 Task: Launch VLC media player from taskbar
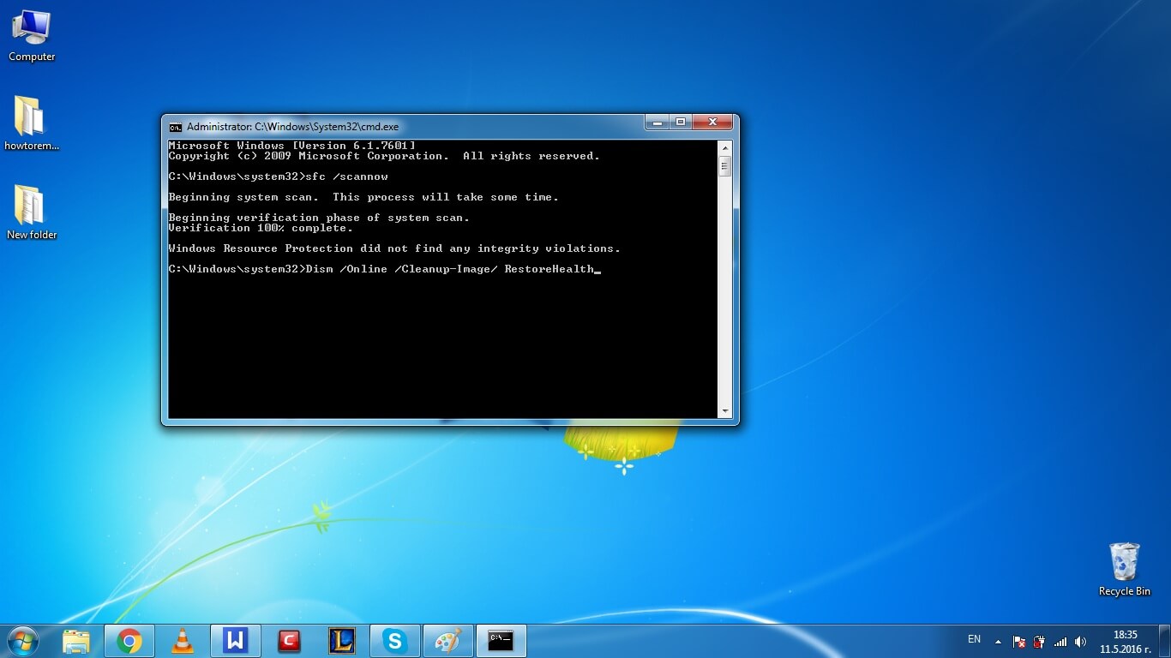pyautogui.click(x=183, y=641)
